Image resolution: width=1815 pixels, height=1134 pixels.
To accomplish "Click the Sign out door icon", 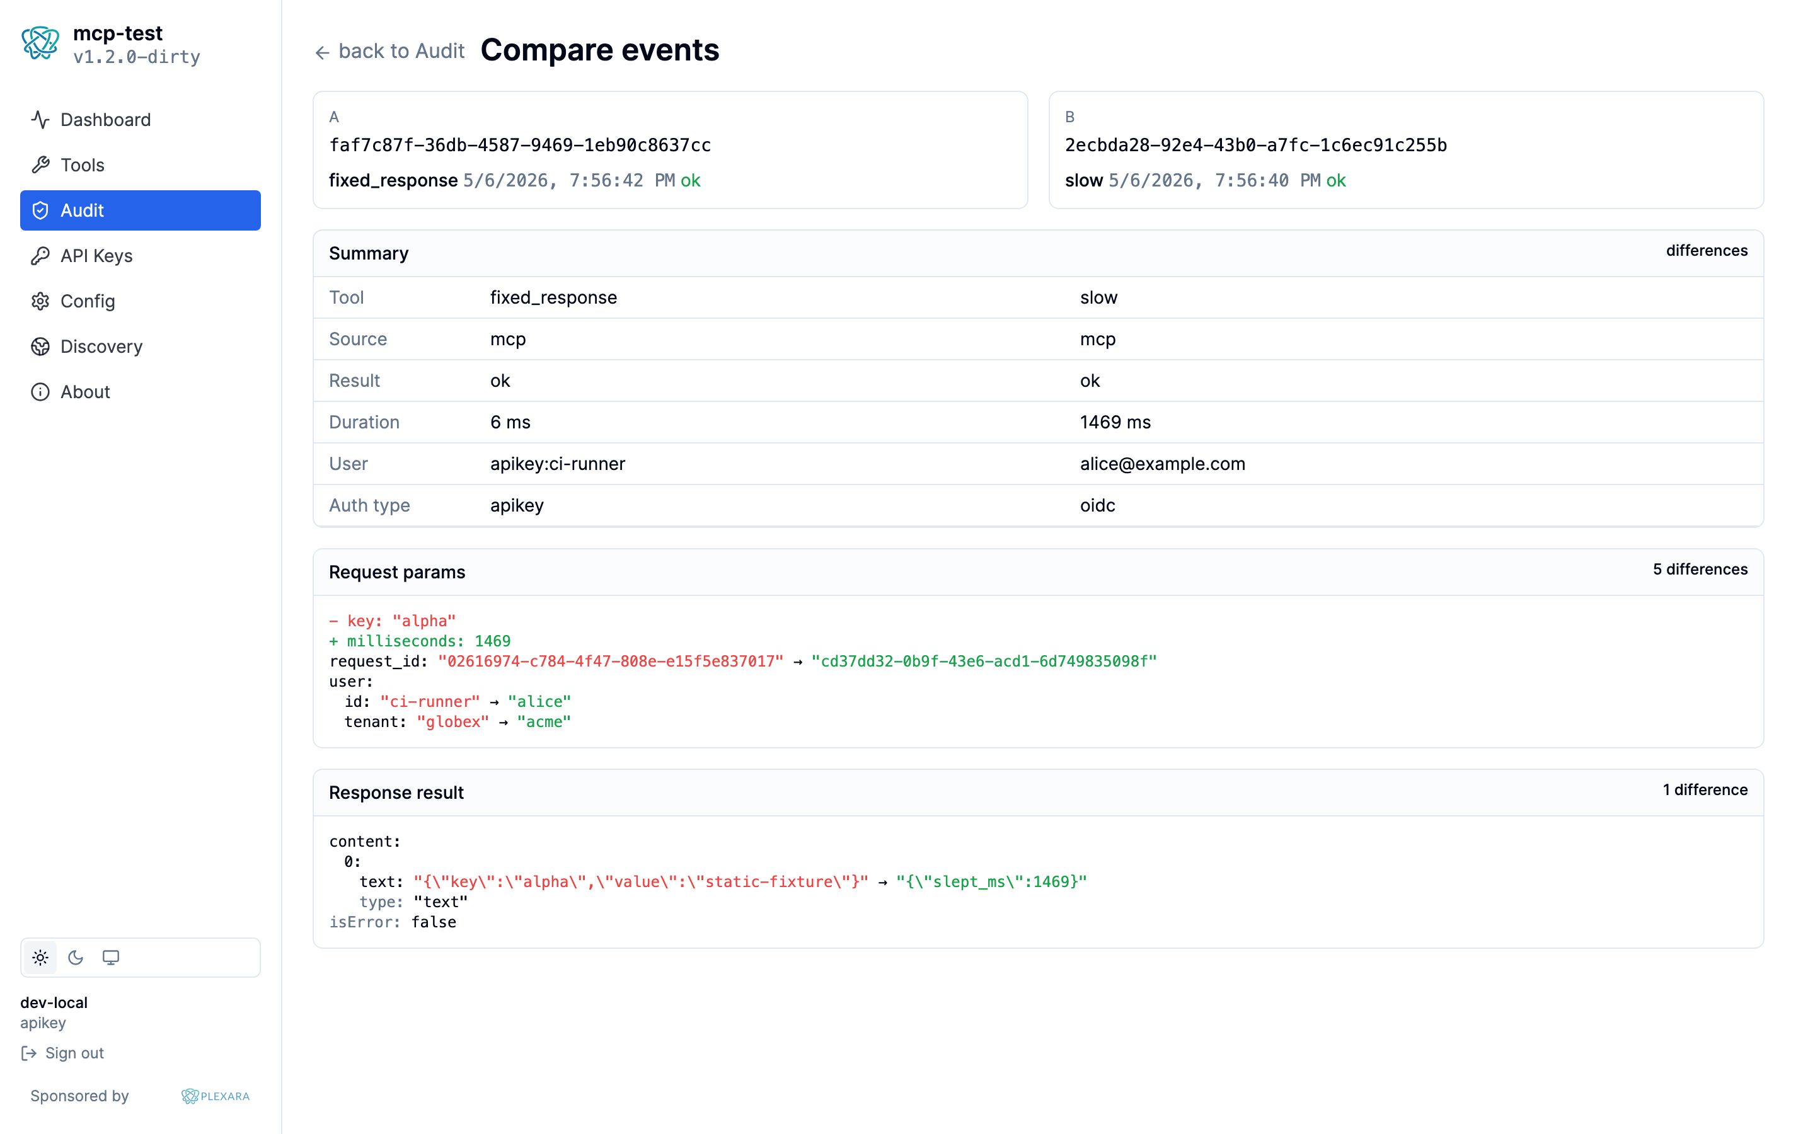I will tap(28, 1053).
